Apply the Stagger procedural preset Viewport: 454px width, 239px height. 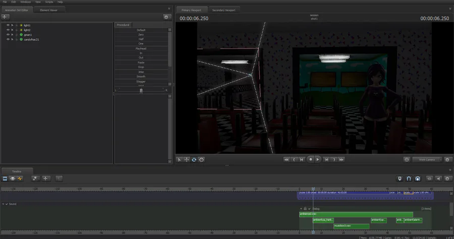[x=141, y=82]
